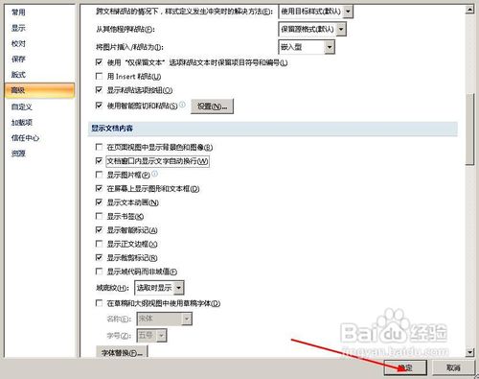Select 自定义 in the left sidebar
This screenshot has height=379, width=479.
[22, 107]
